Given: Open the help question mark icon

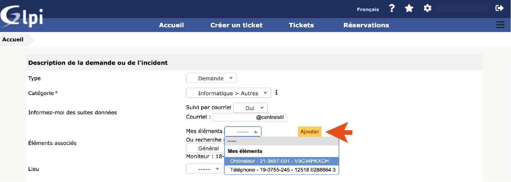Looking at the screenshot, I should tap(392, 8).
